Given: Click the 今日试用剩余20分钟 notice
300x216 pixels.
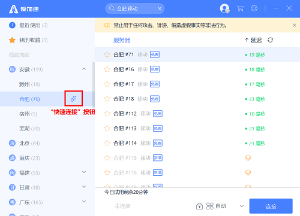Looking at the screenshot, I should 126,192.
